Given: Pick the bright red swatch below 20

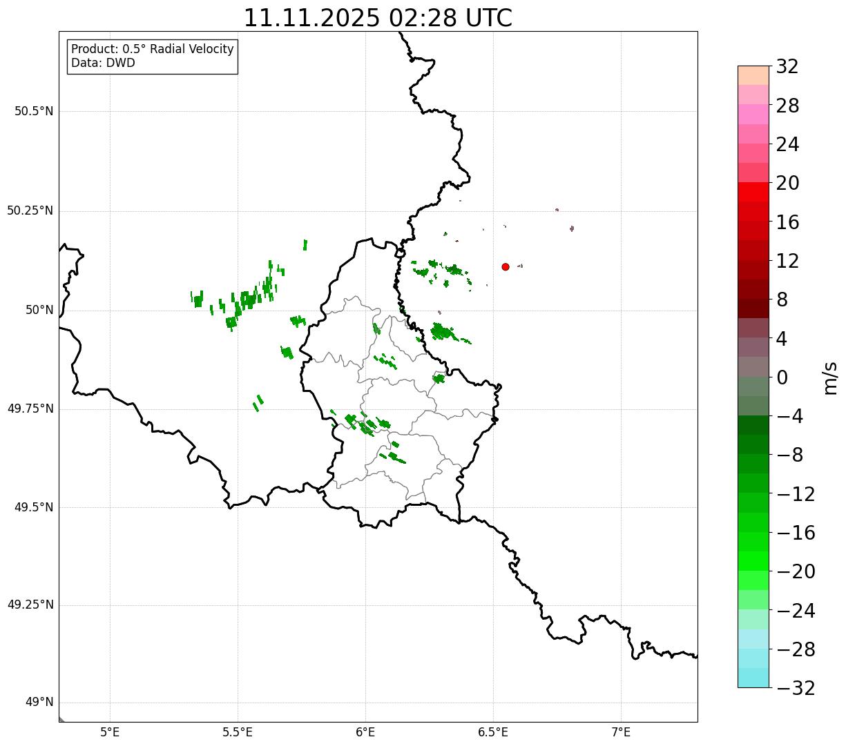Looking at the screenshot, I should (753, 192).
